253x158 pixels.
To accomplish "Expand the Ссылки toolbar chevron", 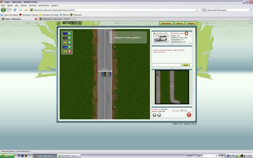I will 194,155.
